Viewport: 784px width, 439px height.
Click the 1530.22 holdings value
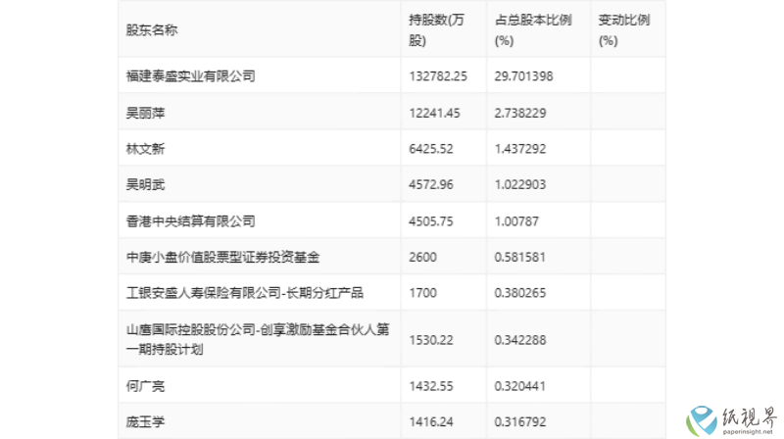(x=430, y=340)
